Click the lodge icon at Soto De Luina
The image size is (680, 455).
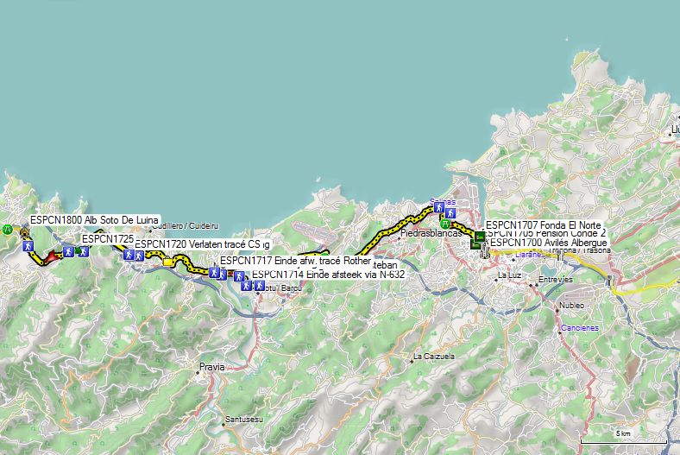click(25, 233)
